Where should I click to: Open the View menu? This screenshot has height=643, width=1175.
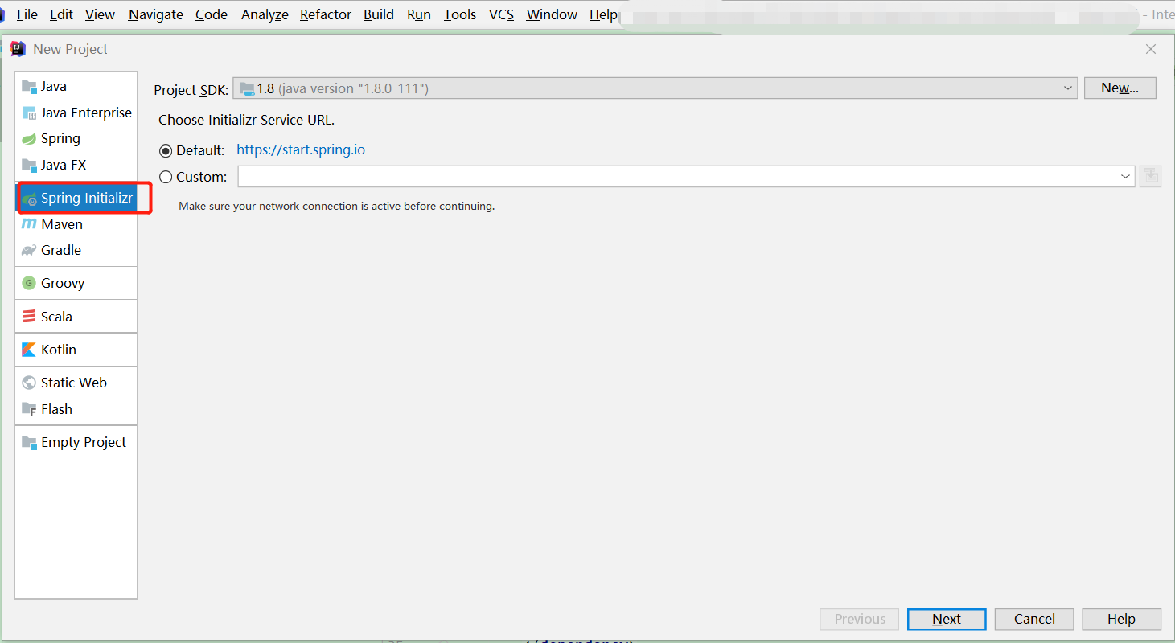(100, 14)
